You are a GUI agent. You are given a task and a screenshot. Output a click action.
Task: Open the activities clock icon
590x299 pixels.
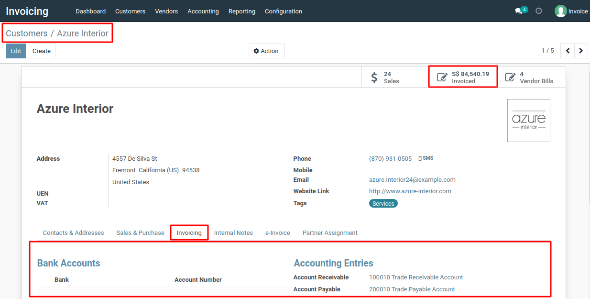pyautogui.click(x=539, y=11)
